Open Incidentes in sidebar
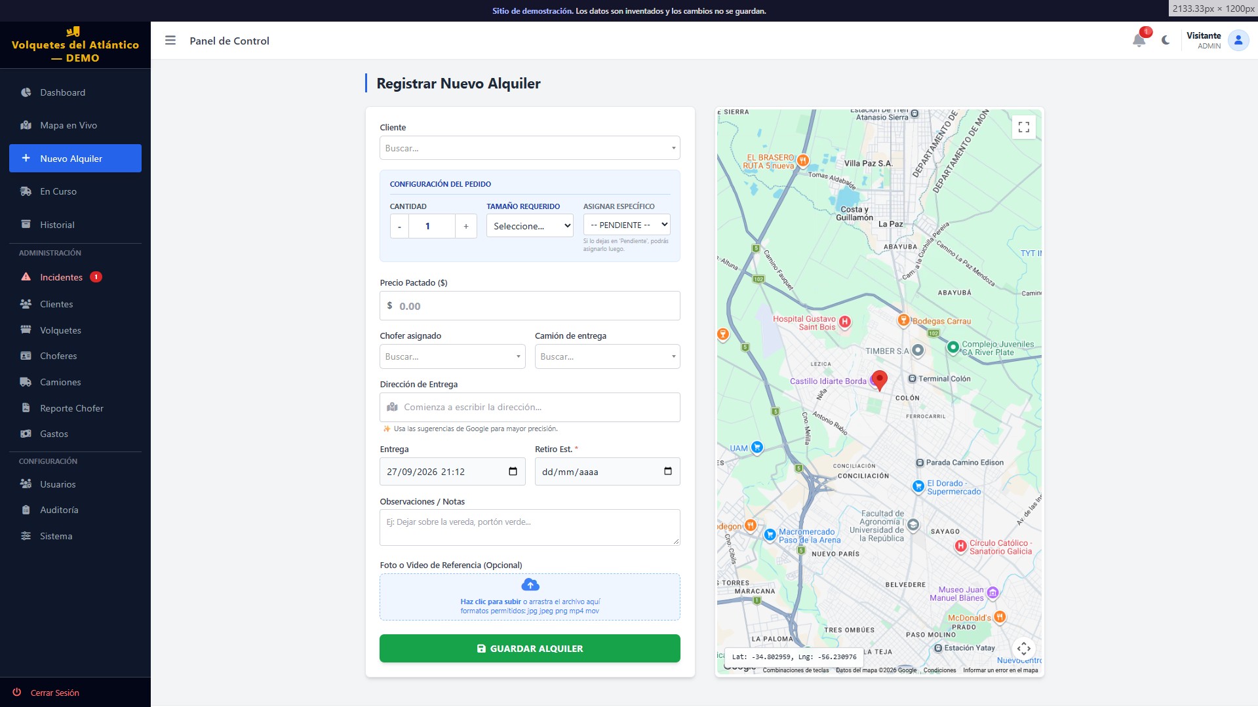 pyautogui.click(x=75, y=277)
